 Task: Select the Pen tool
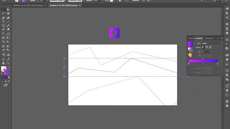point(3,18)
